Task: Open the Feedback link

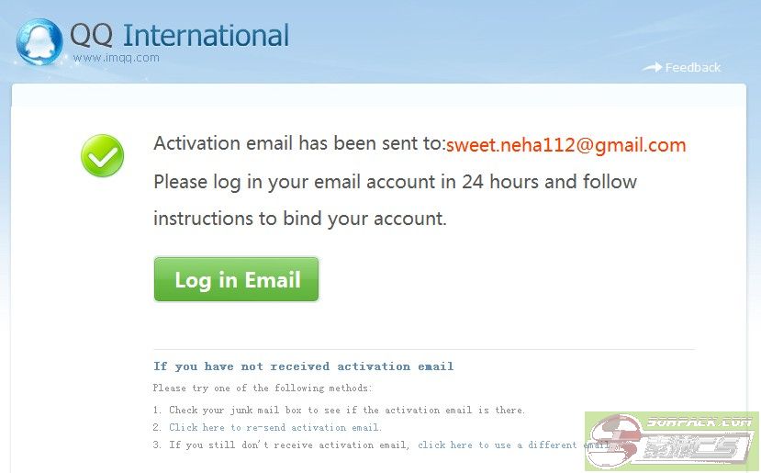Action: point(693,67)
